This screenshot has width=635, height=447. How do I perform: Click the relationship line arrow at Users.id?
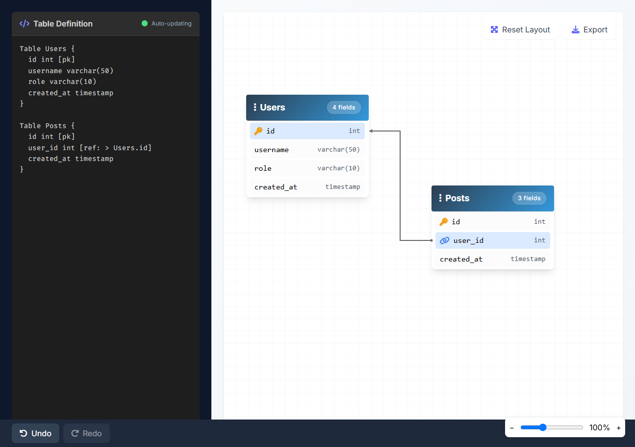tap(372, 131)
